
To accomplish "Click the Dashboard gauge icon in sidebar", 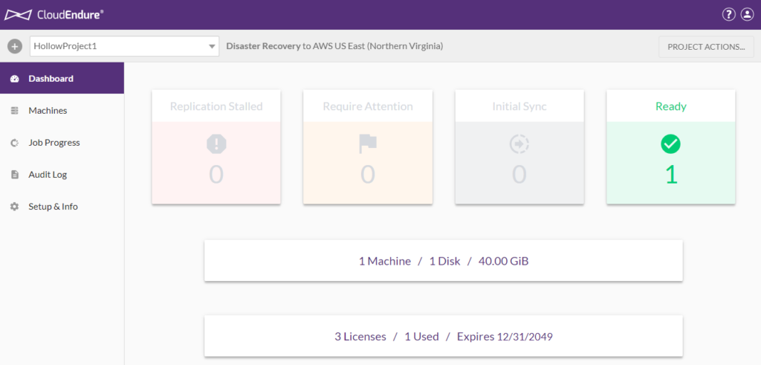I will (x=14, y=79).
